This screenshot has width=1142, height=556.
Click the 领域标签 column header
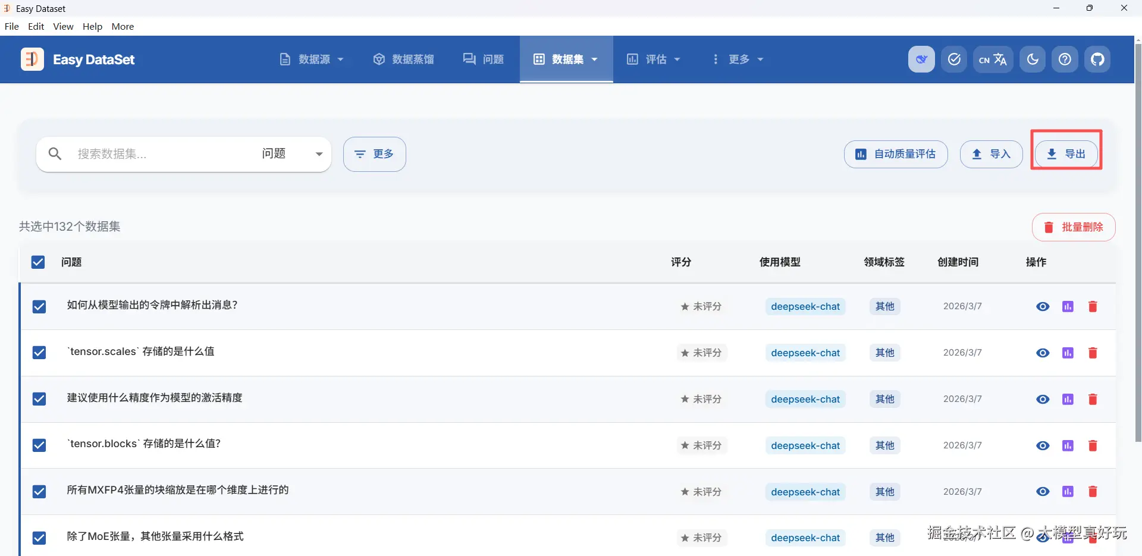(x=884, y=262)
